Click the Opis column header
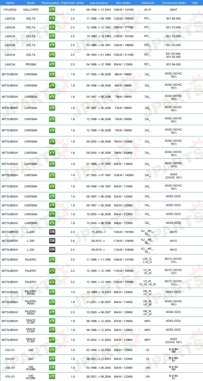203x381 pixels. point(195,3)
